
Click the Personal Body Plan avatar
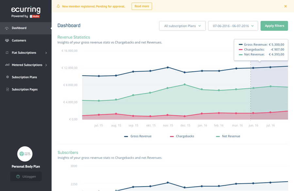[x=25, y=154]
